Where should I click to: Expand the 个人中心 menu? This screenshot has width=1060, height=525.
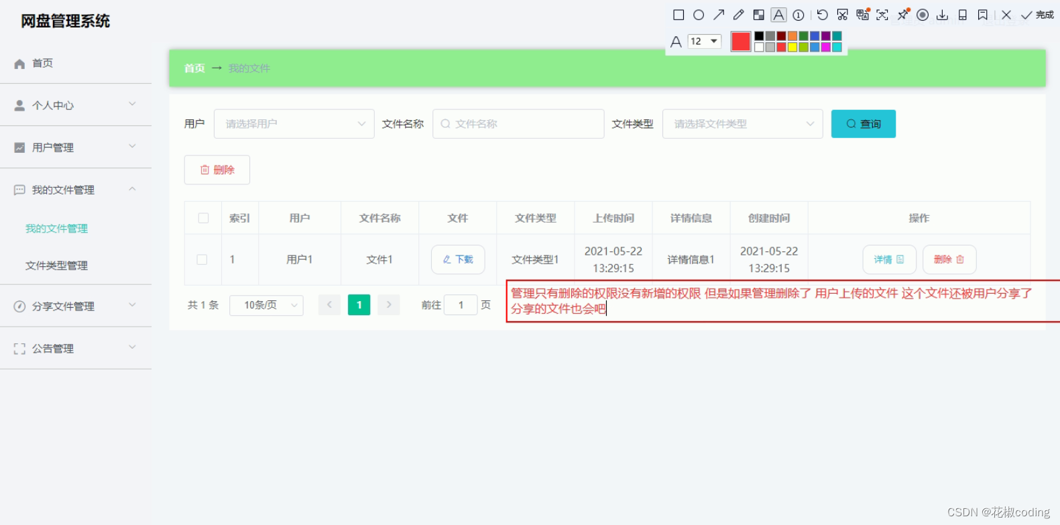click(x=76, y=105)
